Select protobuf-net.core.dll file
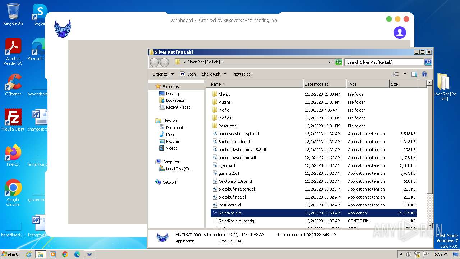 236,189
